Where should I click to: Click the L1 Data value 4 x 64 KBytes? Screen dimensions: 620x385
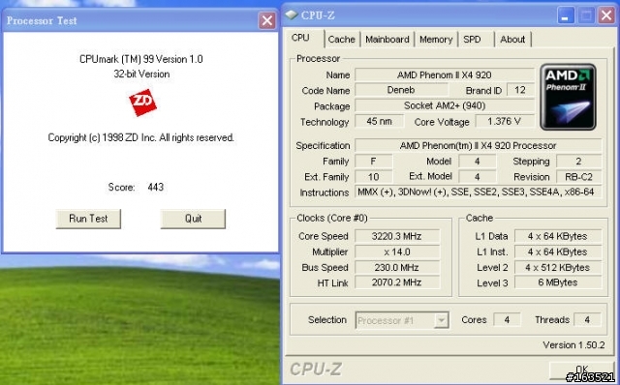point(558,236)
